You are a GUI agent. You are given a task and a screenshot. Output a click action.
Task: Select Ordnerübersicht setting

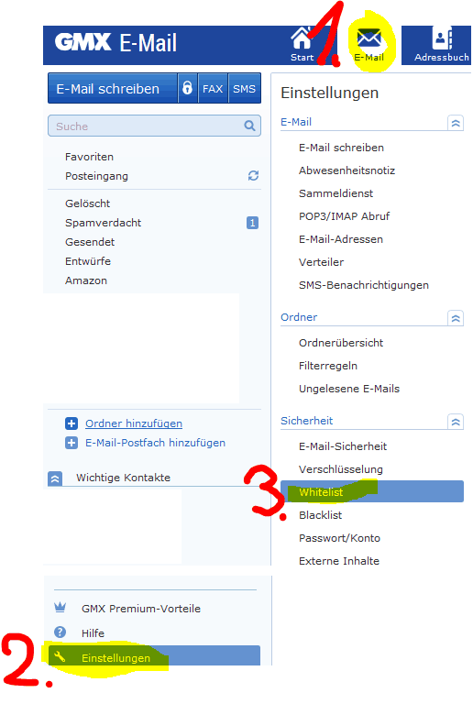(x=341, y=343)
